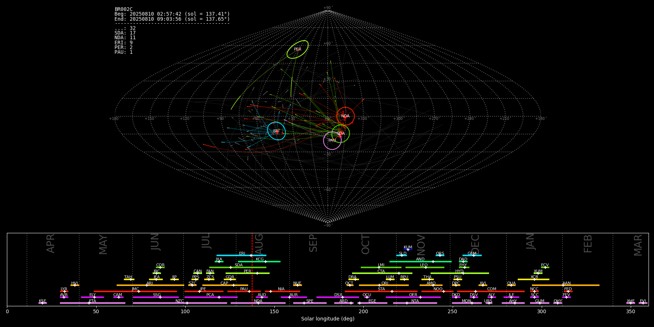Image resolution: width=654 pixels, height=327 pixels.
Task: Click the PER radiant circle on sky map
Action: click(298, 49)
